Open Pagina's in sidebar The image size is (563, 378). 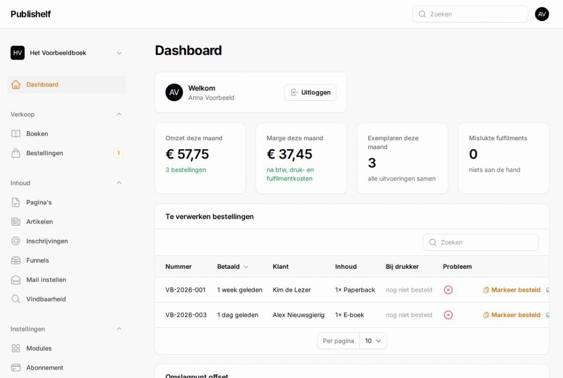click(x=67, y=202)
